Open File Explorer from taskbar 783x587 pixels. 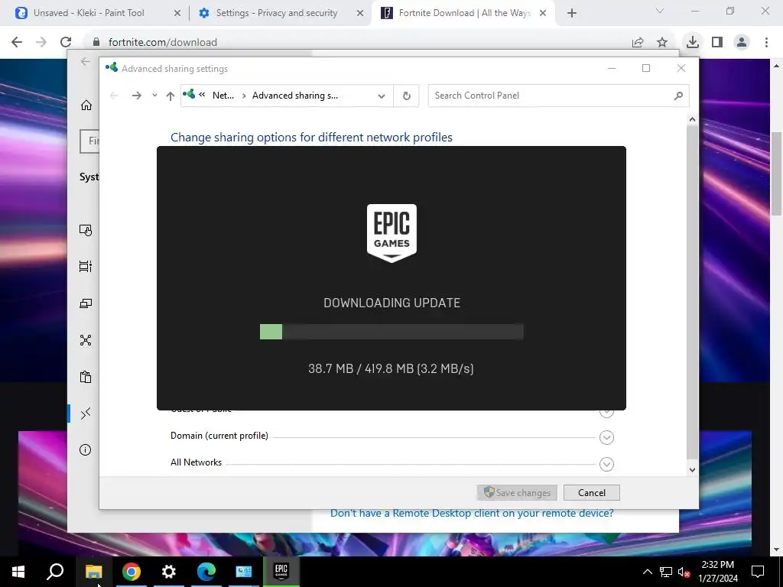click(x=93, y=572)
